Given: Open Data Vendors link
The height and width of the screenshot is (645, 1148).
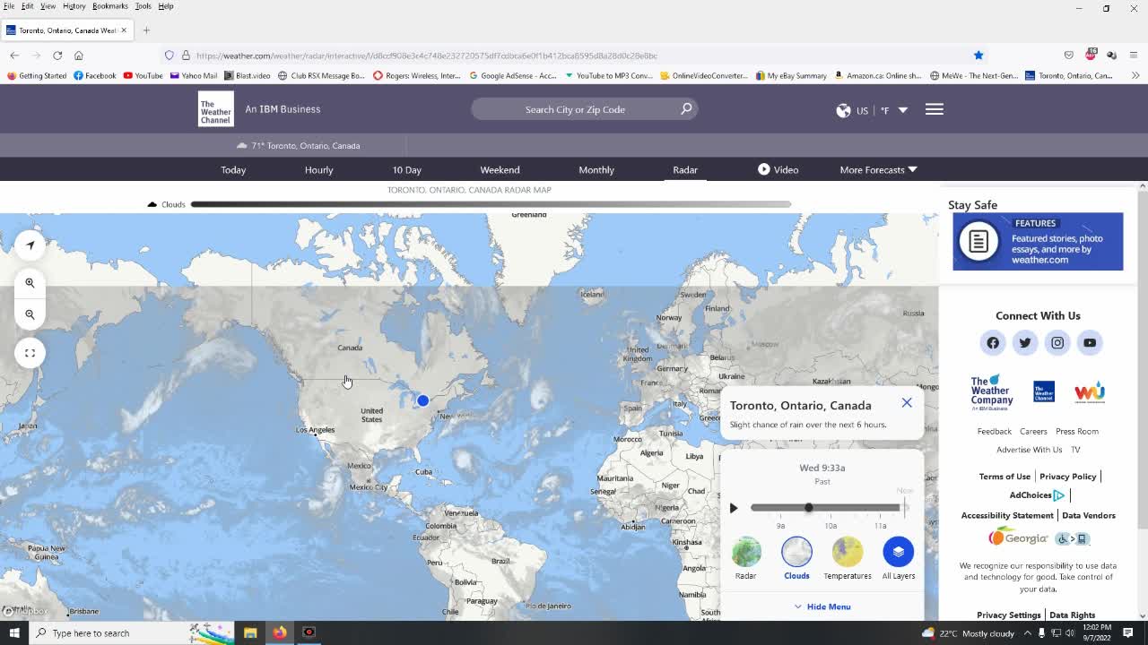Looking at the screenshot, I should tap(1089, 515).
